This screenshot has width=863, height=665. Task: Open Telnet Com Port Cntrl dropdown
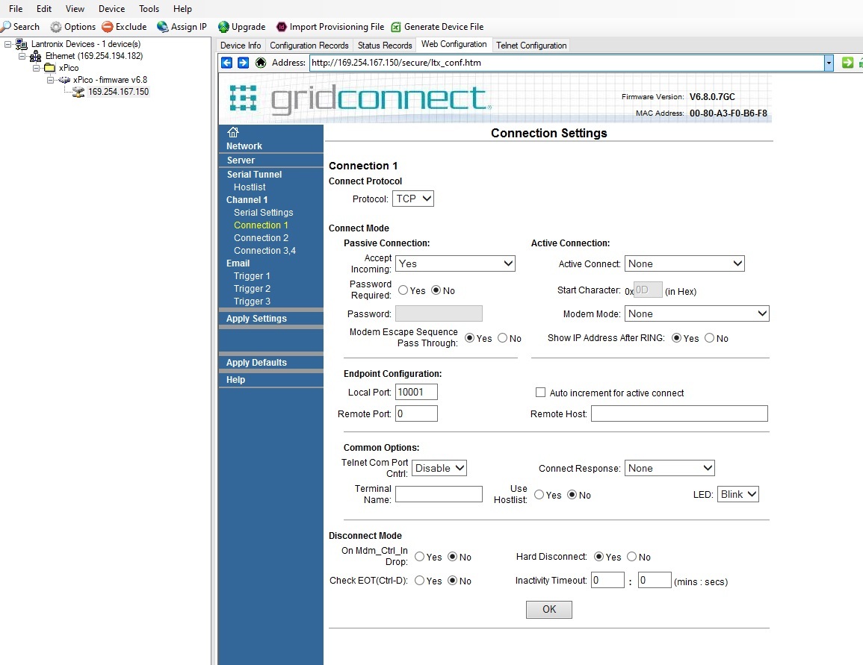tap(439, 468)
